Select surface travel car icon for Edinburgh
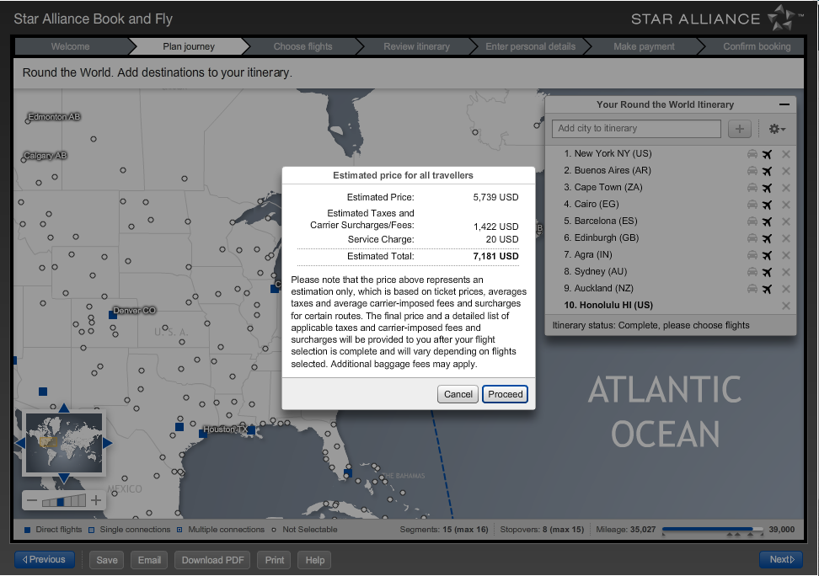819x576 pixels. click(x=752, y=237)
